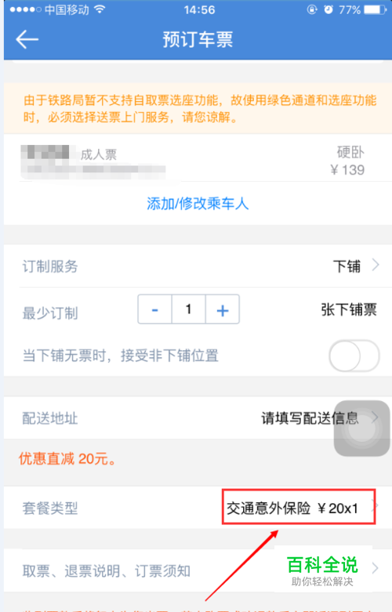Tap 请填写配送信息 text
This screenshot has height=612, width=392.
[310, 418]
